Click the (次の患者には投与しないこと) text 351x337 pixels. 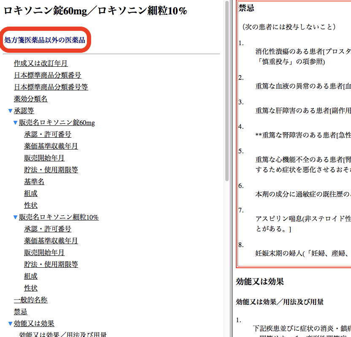289,27
